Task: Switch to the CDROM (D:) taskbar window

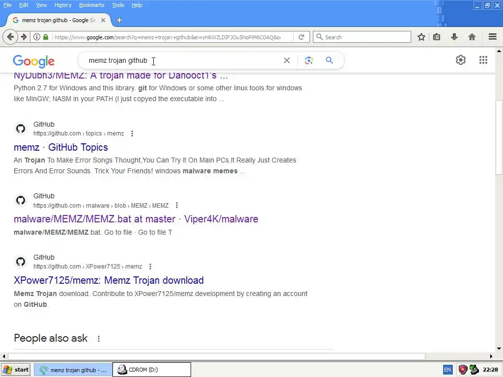Action: [x=152, y=370]
